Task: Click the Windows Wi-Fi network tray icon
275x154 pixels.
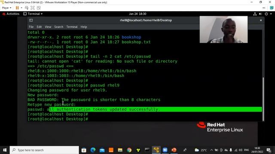Action: [236, 150]
